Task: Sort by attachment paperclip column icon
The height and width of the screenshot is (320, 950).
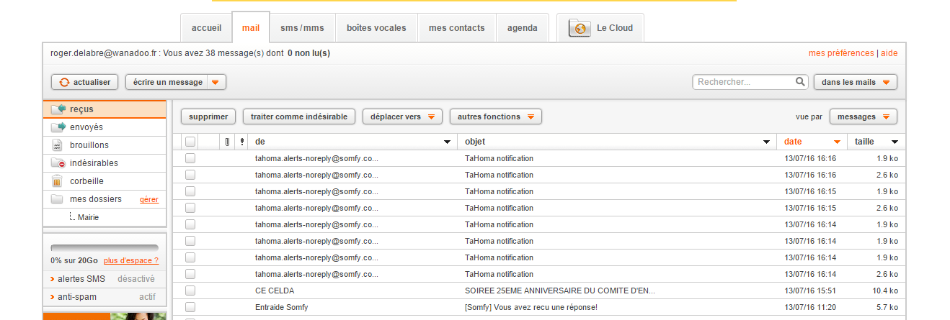Action: click(x=227, y=142)
